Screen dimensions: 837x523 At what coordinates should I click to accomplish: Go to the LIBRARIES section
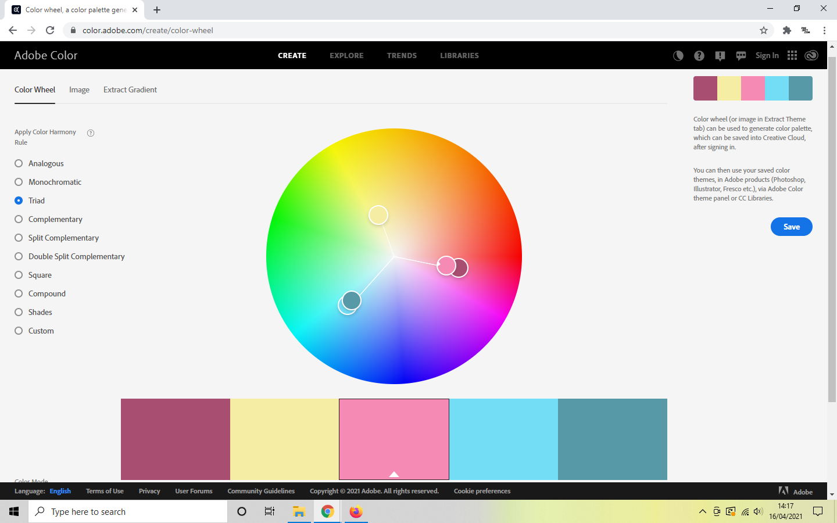click(459, 56)
